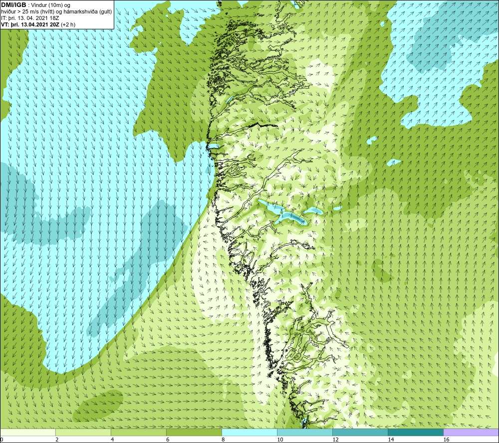Click the scale label '10'

pyautogui.click(x=280, y=440)
